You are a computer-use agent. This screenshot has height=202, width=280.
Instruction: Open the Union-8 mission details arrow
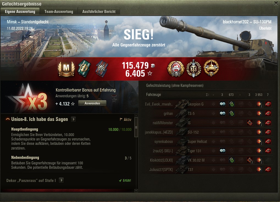(x=73, y=119)
